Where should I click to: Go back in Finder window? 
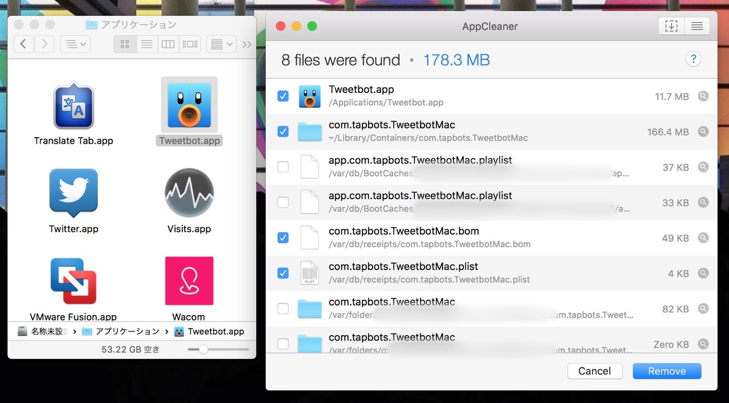coord(23,44)
